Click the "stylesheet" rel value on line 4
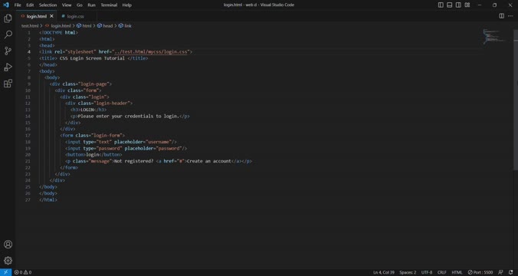This screenshot has height=276, width=518. 81,52
